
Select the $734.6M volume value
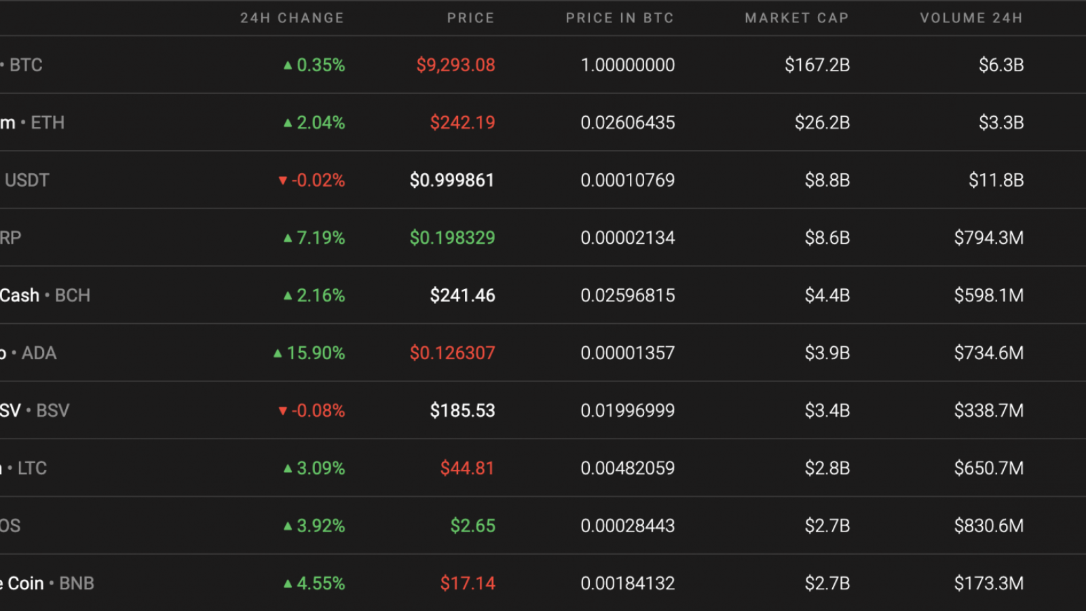pos(989,354)
